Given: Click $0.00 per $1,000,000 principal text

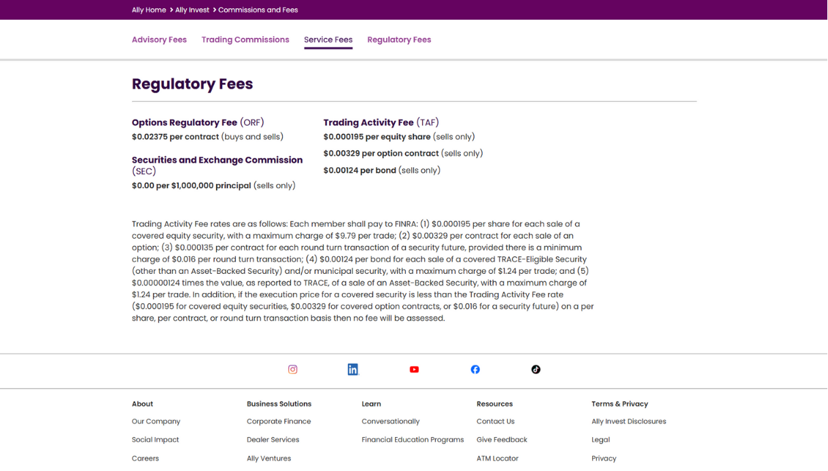Looking at the screenshot, I should point(192,186).
